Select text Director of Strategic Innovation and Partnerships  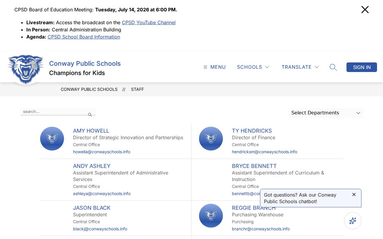pyautogui.click(x=128, y=138)
